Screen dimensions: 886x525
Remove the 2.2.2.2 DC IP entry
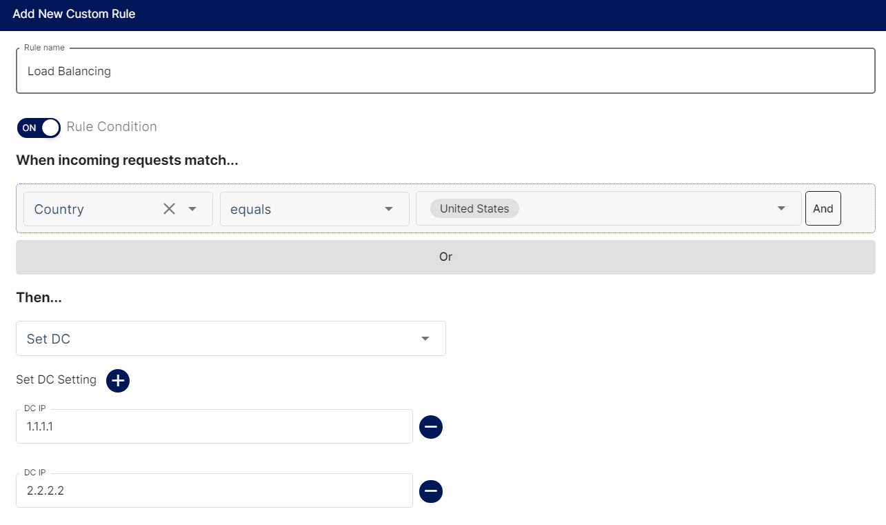pyautogui.click(x=431, y=491)
